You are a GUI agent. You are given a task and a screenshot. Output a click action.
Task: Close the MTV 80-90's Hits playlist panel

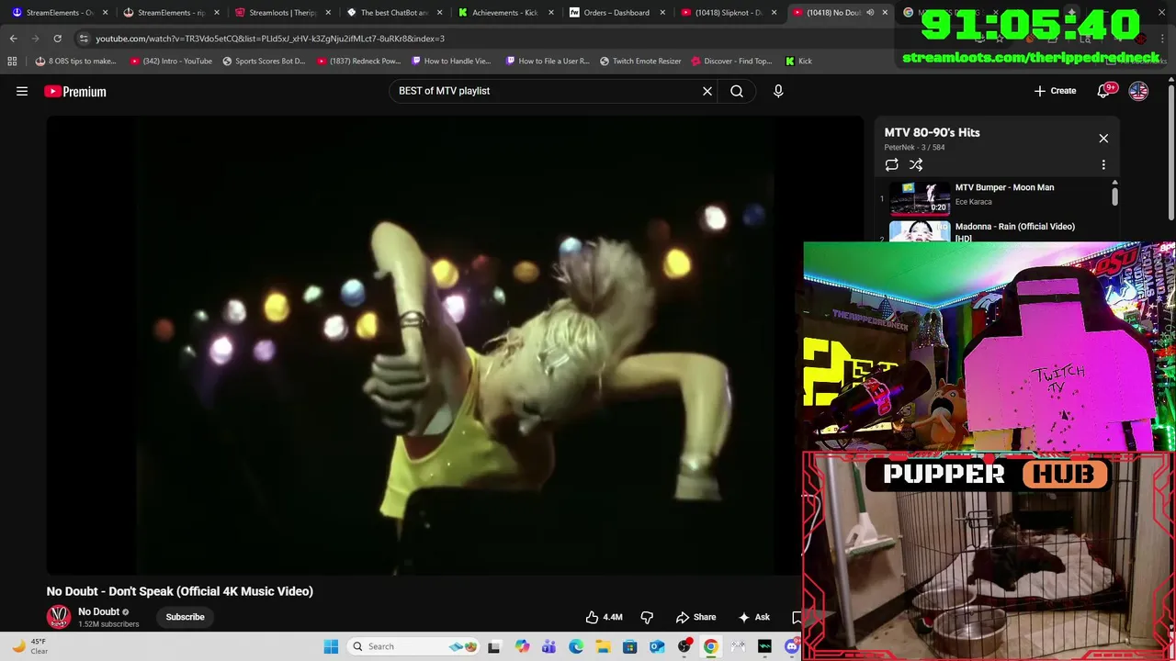coord(1103,139)
